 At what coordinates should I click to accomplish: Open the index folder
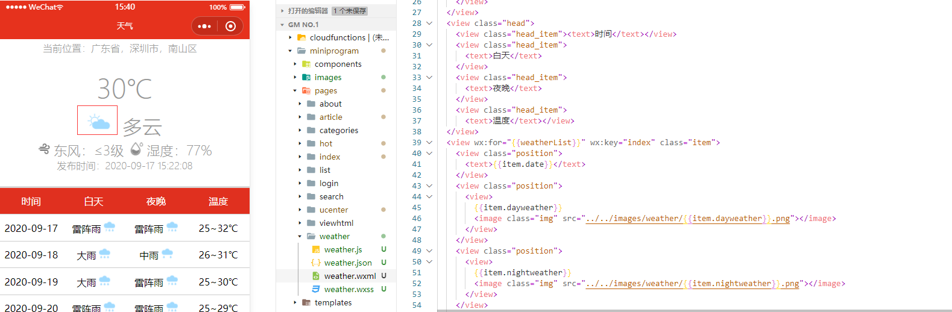coord(330,157)
